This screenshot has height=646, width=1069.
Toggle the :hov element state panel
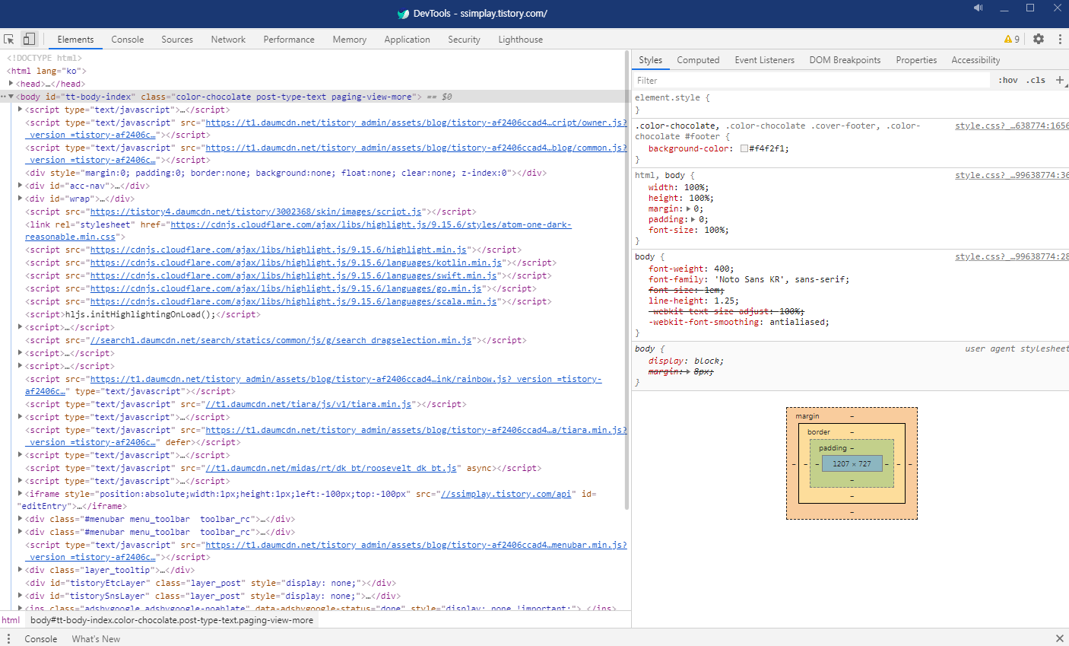pyautogui.click(x=1008, y=80)
